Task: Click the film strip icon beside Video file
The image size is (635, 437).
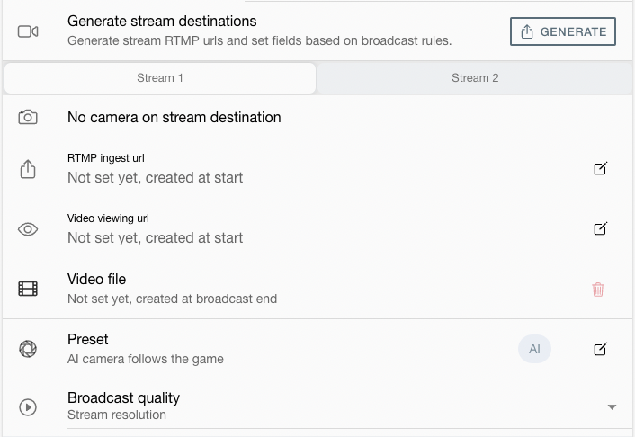Action: pyautogui.click(x=28, y=289)
